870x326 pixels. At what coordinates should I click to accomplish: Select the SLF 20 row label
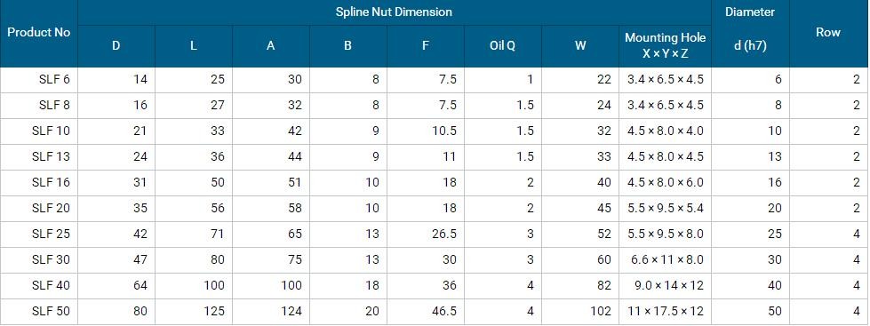pos(39,208)
